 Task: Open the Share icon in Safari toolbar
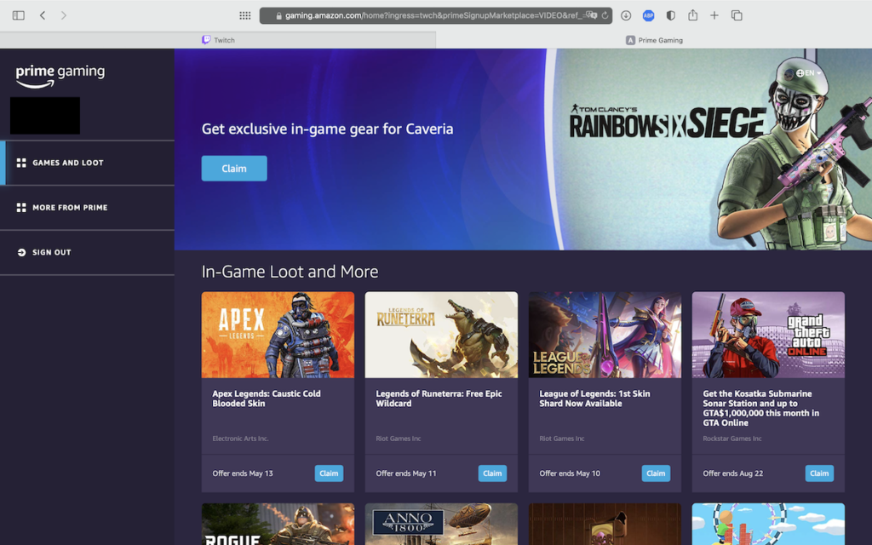[x=692, y=15]
